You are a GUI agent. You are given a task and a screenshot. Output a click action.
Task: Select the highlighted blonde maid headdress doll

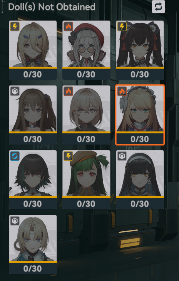point(140,115)
